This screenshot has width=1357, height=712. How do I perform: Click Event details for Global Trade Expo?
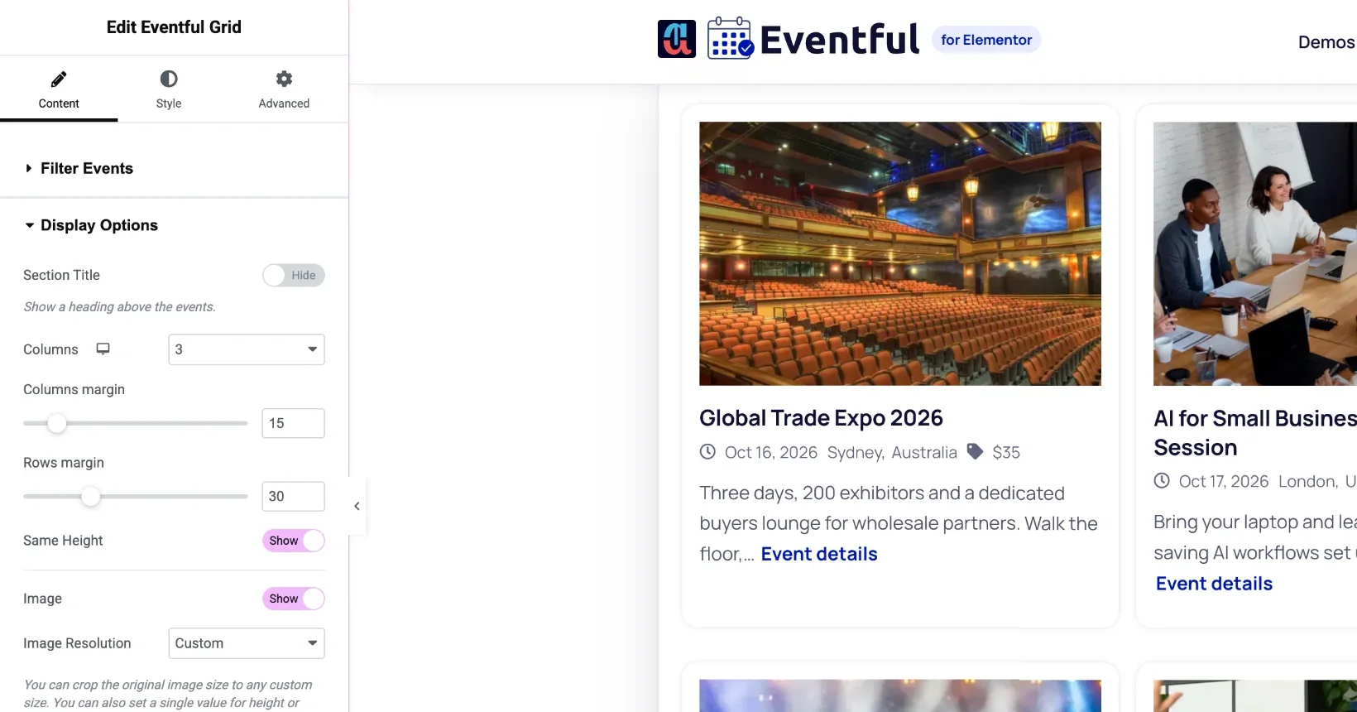(819, 554)
